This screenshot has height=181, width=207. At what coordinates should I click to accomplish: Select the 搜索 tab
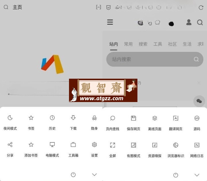coord(143,44)
